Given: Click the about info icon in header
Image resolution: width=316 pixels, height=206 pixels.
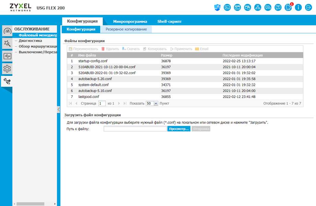Looking at the screenshot, I should coord(298,8).
